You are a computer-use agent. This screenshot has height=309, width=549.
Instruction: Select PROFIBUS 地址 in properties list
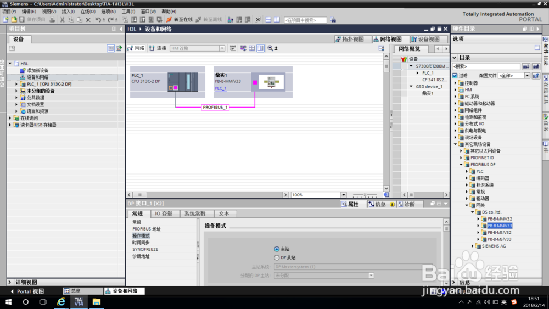click(147, 229)
